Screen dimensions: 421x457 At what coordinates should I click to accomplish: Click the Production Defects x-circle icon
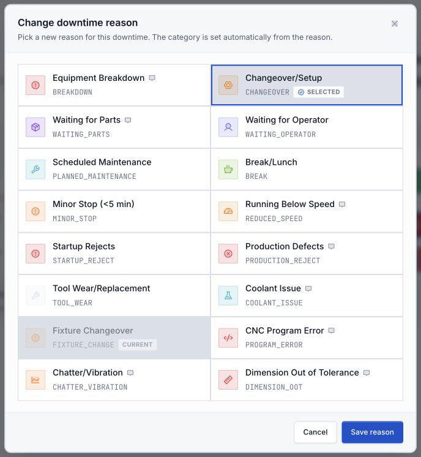click(x=228, y=254)
